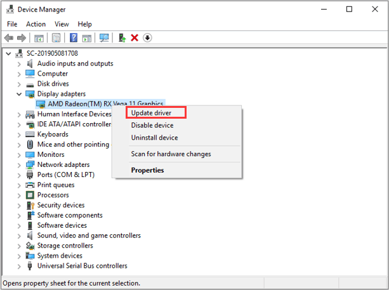
Task: Click the Update device driver toolbar icon
Action: point(122,37)
